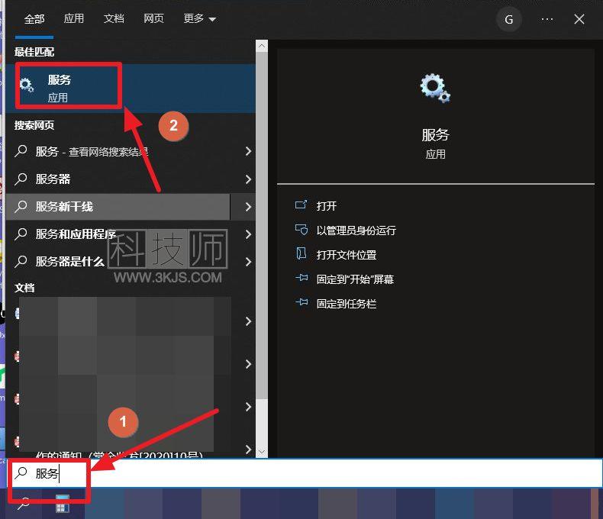Click 固定到任务栏
The image size is (603, 519).
[x=346, y=304]
